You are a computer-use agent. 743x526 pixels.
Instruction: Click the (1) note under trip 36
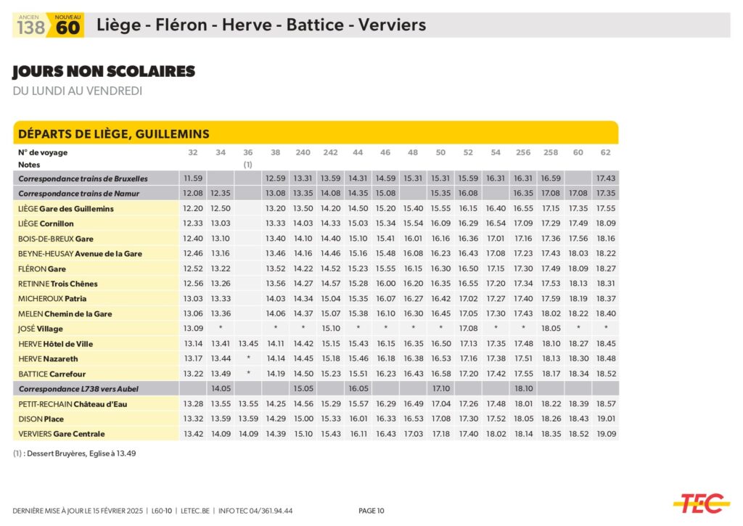(247, 165)
